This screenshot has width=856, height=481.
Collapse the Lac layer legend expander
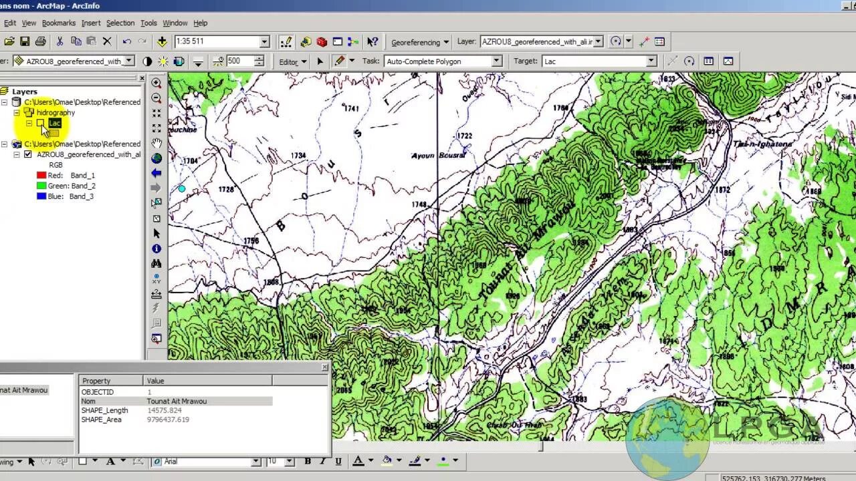click(x=29, y=124)
